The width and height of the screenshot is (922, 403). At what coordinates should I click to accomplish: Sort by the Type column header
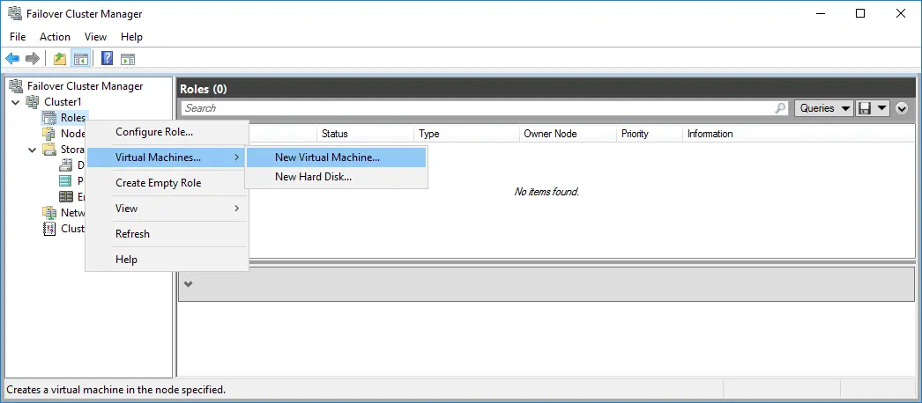(x=466, y=134)
